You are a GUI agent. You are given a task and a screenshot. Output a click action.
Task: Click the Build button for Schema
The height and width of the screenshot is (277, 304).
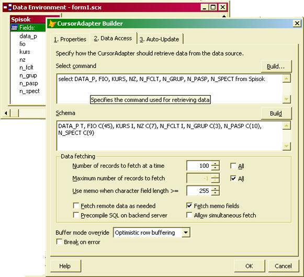(276, 113)
